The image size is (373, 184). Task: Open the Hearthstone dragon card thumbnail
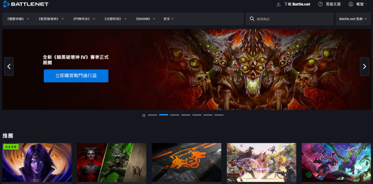[x=336, y=162]
